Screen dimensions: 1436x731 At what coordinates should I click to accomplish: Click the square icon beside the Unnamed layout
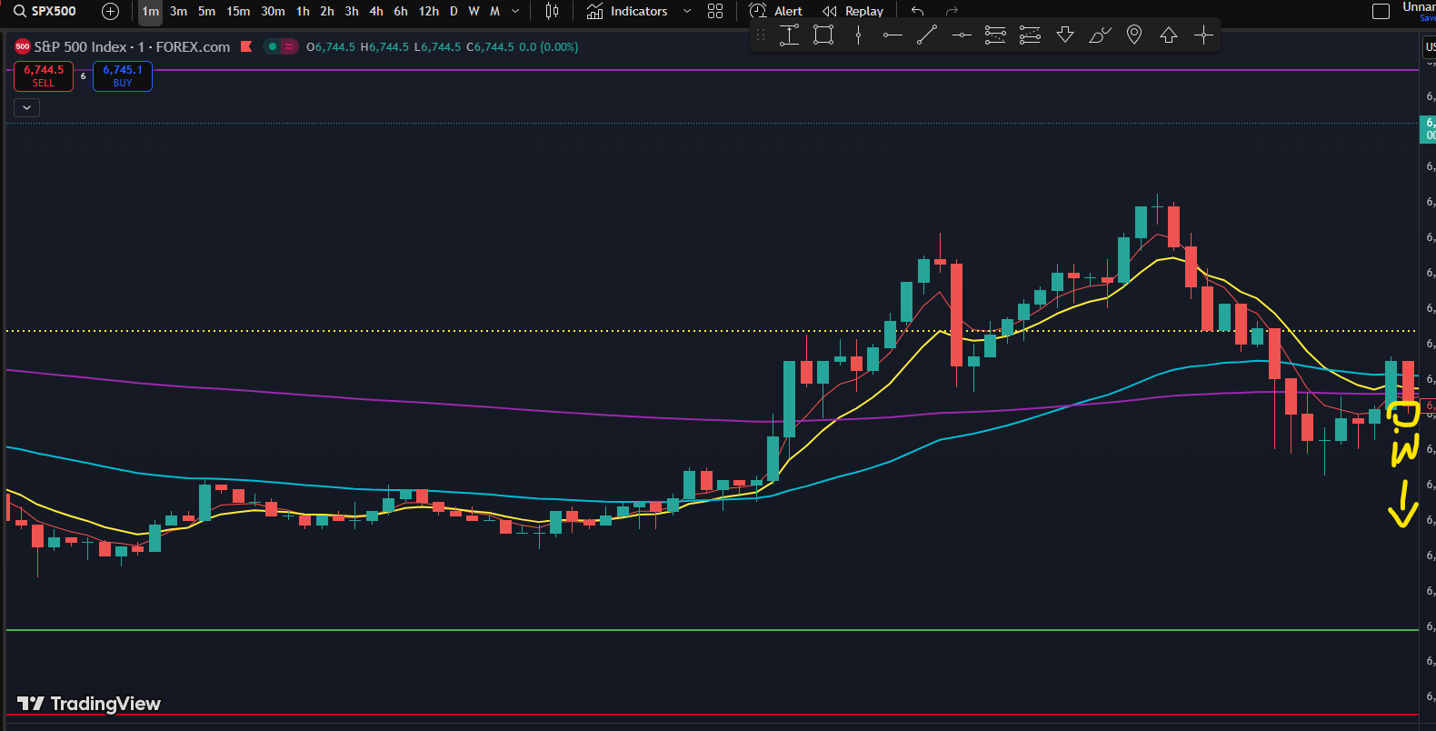pos(1381,11)
